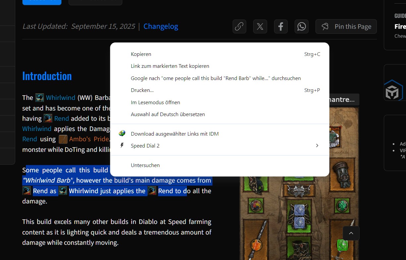Click the scroll-to-top arrow button
This screenshot has height=260, width=406.
pos(351,233)
